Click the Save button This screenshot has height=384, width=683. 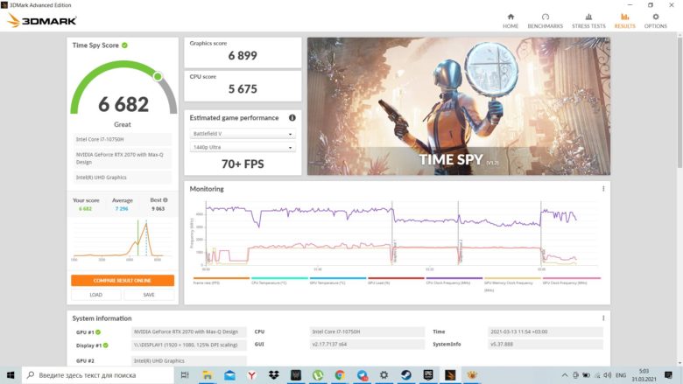click(x=149, y=295)
